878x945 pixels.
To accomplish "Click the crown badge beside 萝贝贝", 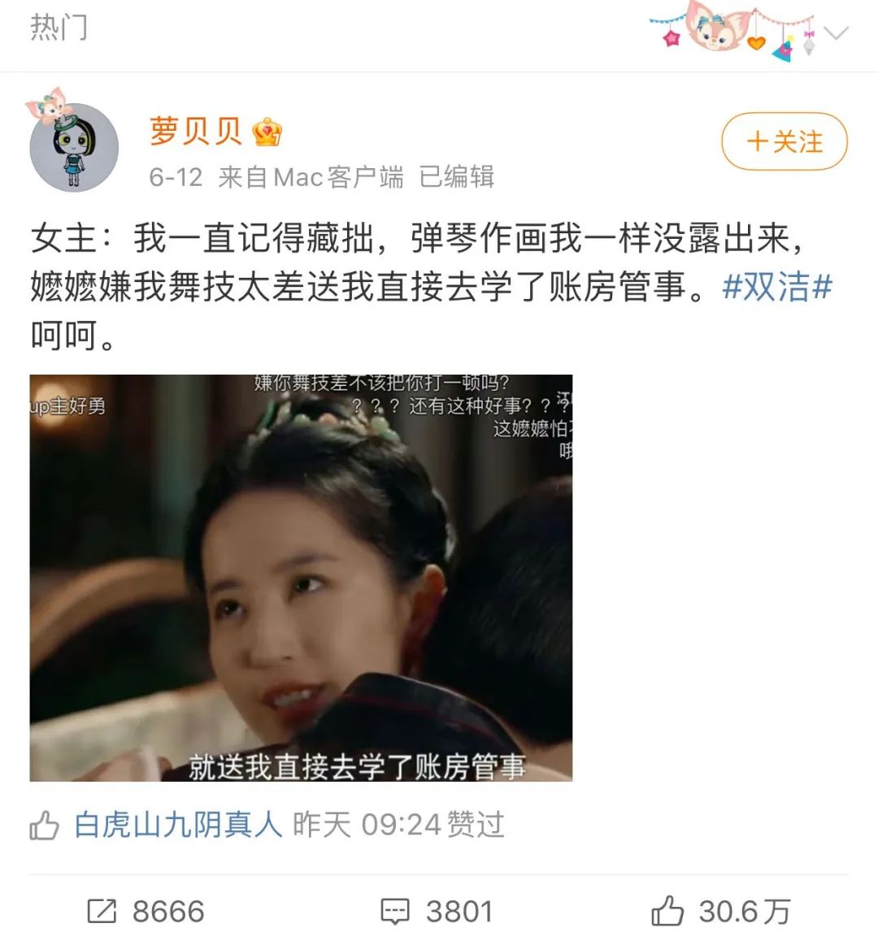I will click(x=267, y=132).
